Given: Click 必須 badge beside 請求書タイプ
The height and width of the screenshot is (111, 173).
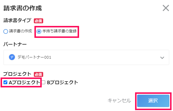Looking at the screenshot, I should click(x=39, y=21).
